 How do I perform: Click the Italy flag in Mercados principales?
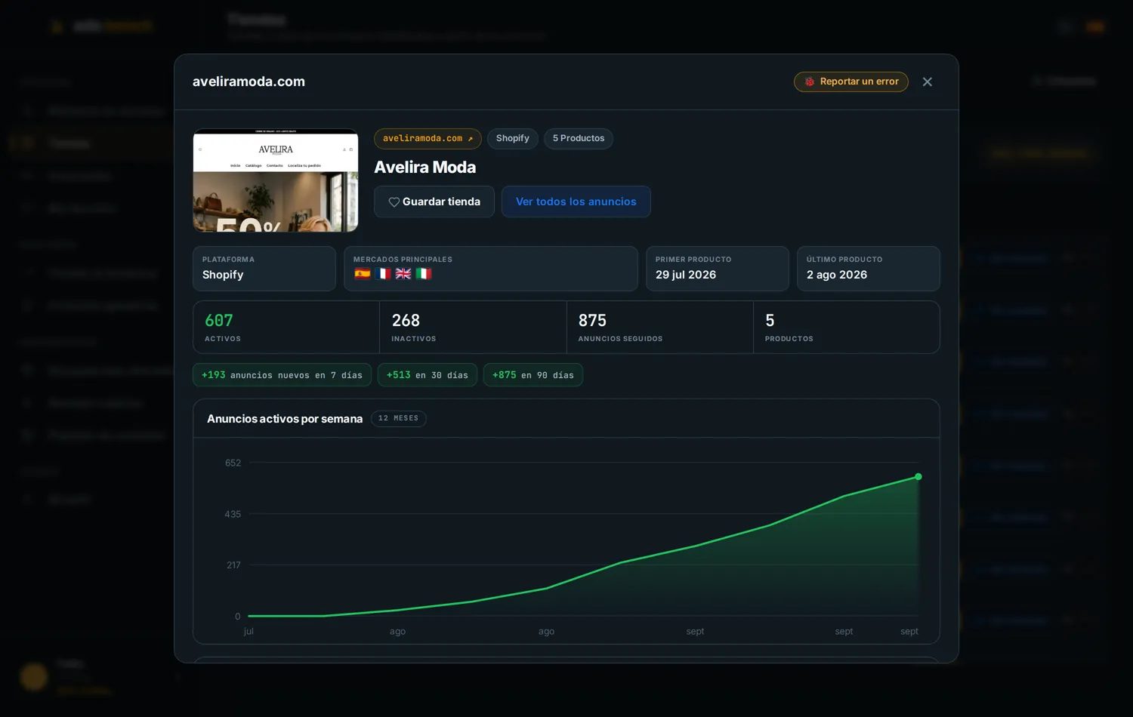pos(424,274)
